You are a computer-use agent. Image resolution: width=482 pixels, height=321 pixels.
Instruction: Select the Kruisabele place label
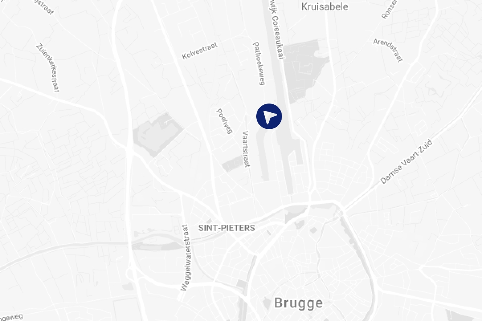coord(325,6)
